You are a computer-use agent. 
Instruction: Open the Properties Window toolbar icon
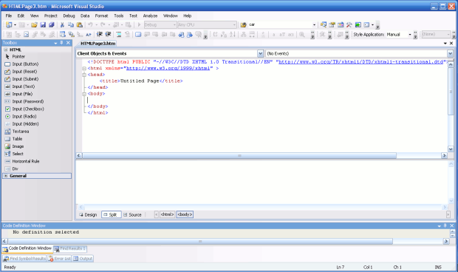(332, 25)
